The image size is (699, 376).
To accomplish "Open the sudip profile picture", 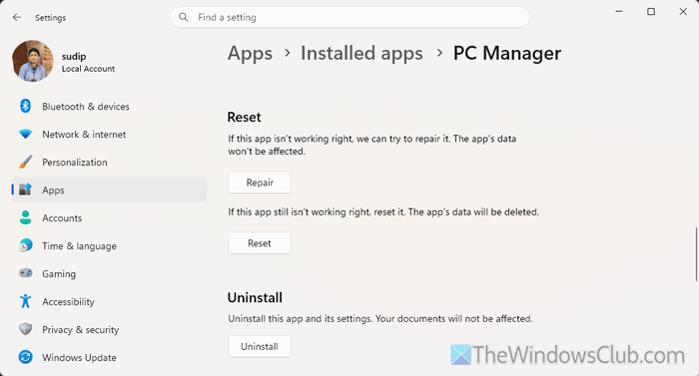I will click(33, 61).
